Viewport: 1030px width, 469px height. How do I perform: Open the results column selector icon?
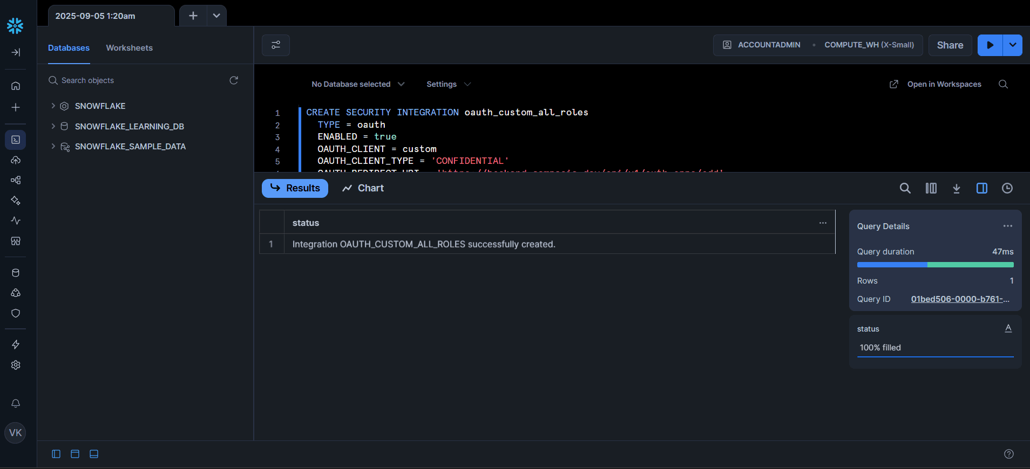[931, 188]
